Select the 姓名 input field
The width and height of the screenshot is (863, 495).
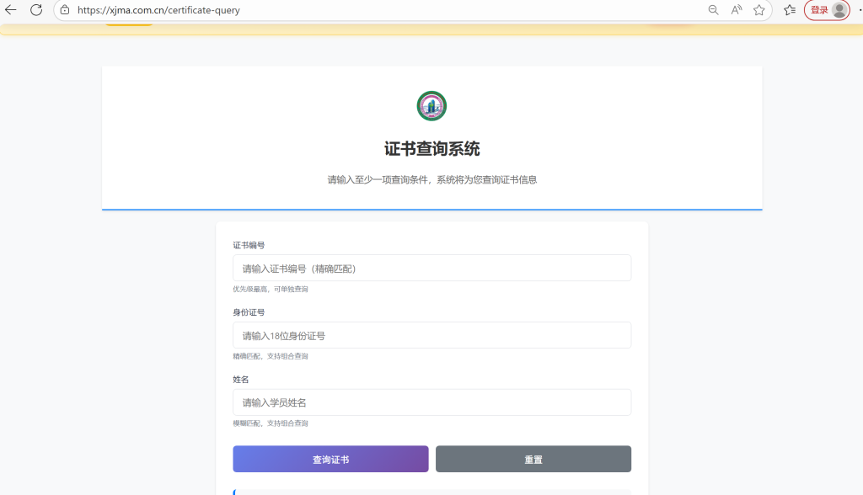pyautogui.click(x=431, y=402)
